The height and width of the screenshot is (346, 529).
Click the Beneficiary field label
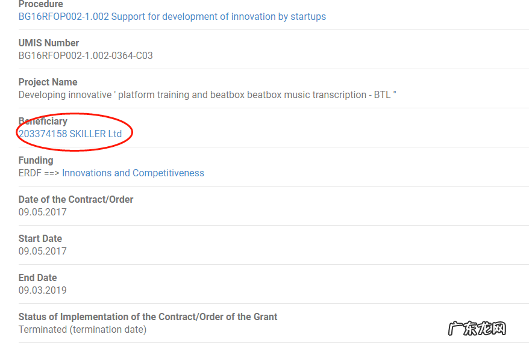[x=43, y=122]
